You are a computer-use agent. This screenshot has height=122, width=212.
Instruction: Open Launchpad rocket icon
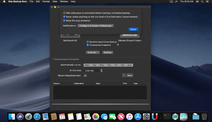tap(28, 116)
